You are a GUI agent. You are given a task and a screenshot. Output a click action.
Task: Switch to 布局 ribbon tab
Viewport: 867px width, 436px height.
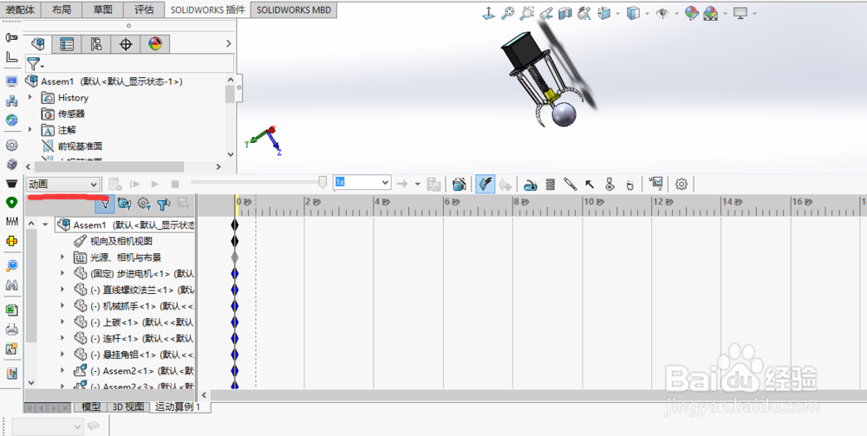pyautogui.click(x=62, y=10)
